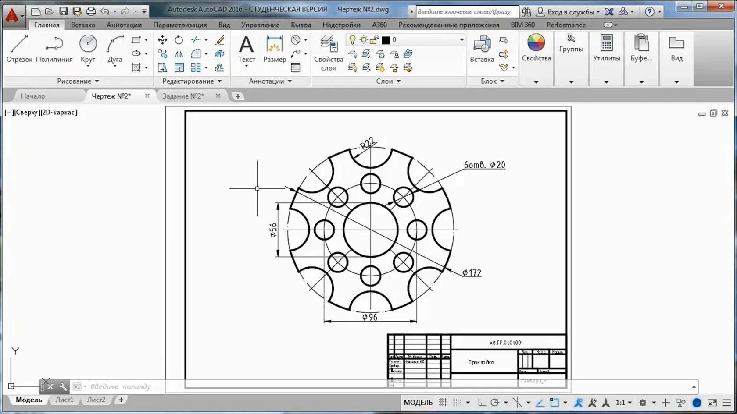The image size is (737, 414).
Task: Select the Mirror tool in Редактирование
Action: (179, 54)
